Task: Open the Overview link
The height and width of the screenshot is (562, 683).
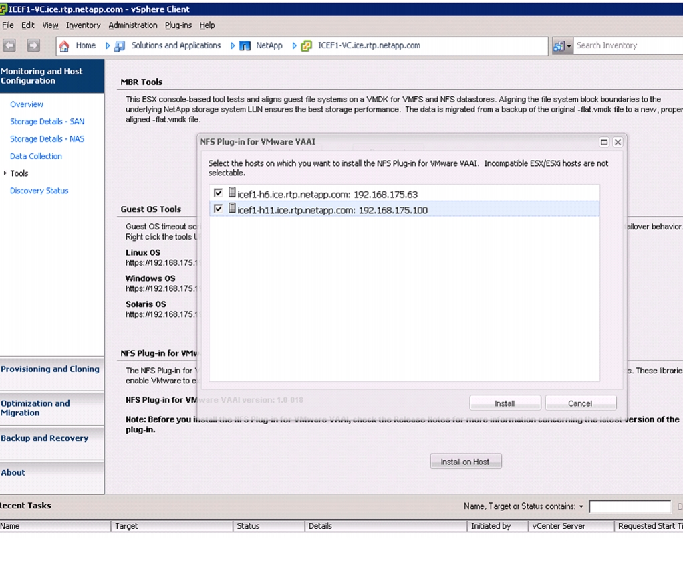Action: pyautogui.click(x=27, y=104)
